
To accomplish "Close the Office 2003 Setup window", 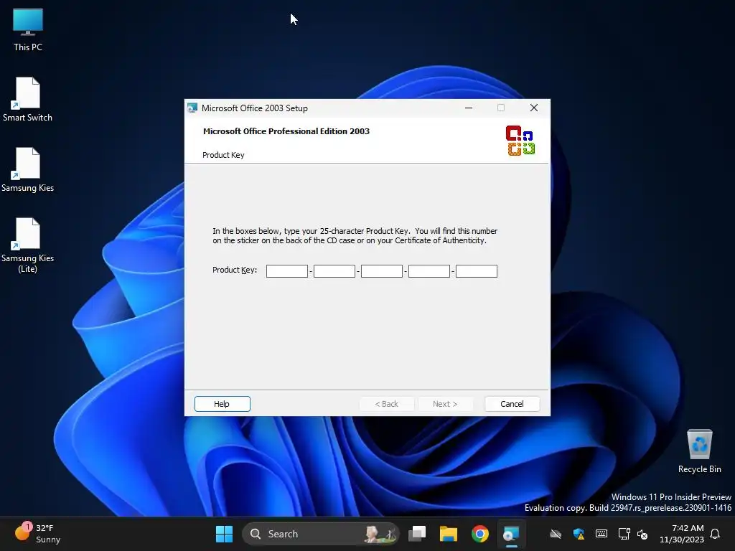I will click(534, 108).
